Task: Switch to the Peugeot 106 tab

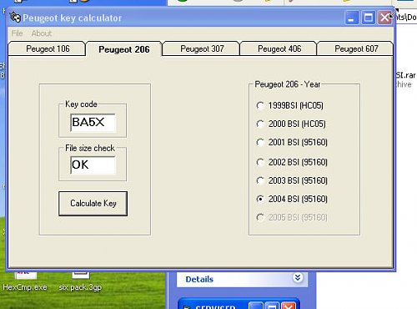Action: point(48,49)
